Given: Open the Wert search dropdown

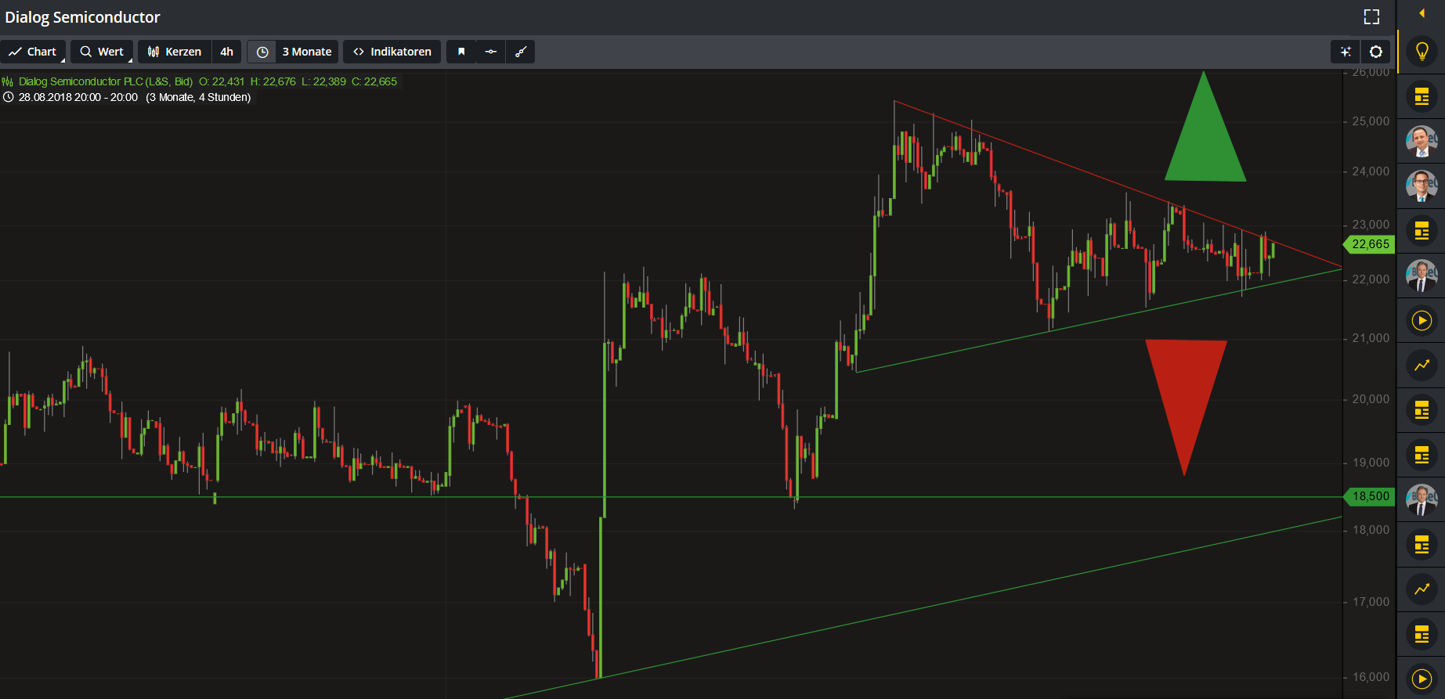Looking at the screenshot, I should 102,52.
